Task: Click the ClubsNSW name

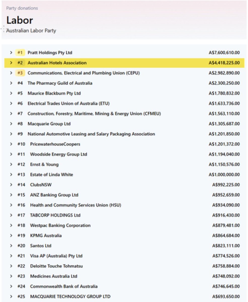Action: tap(40, 185)
